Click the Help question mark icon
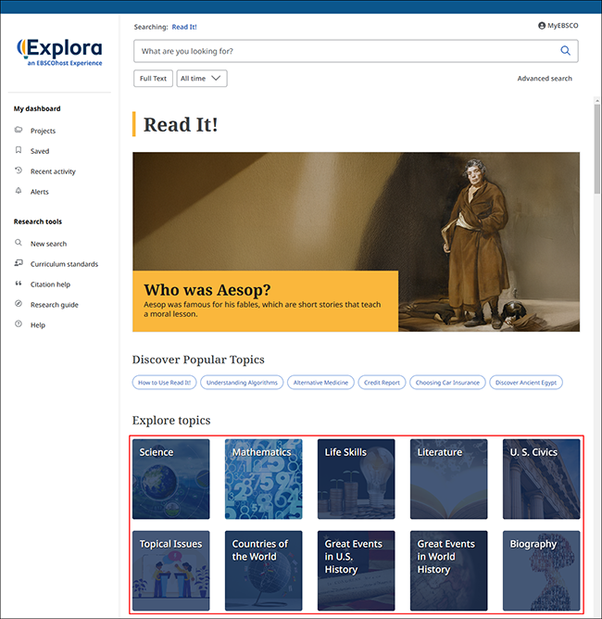The width and height of the screenshot is (602, 619). pyautogui.click(x=19, y=323)
